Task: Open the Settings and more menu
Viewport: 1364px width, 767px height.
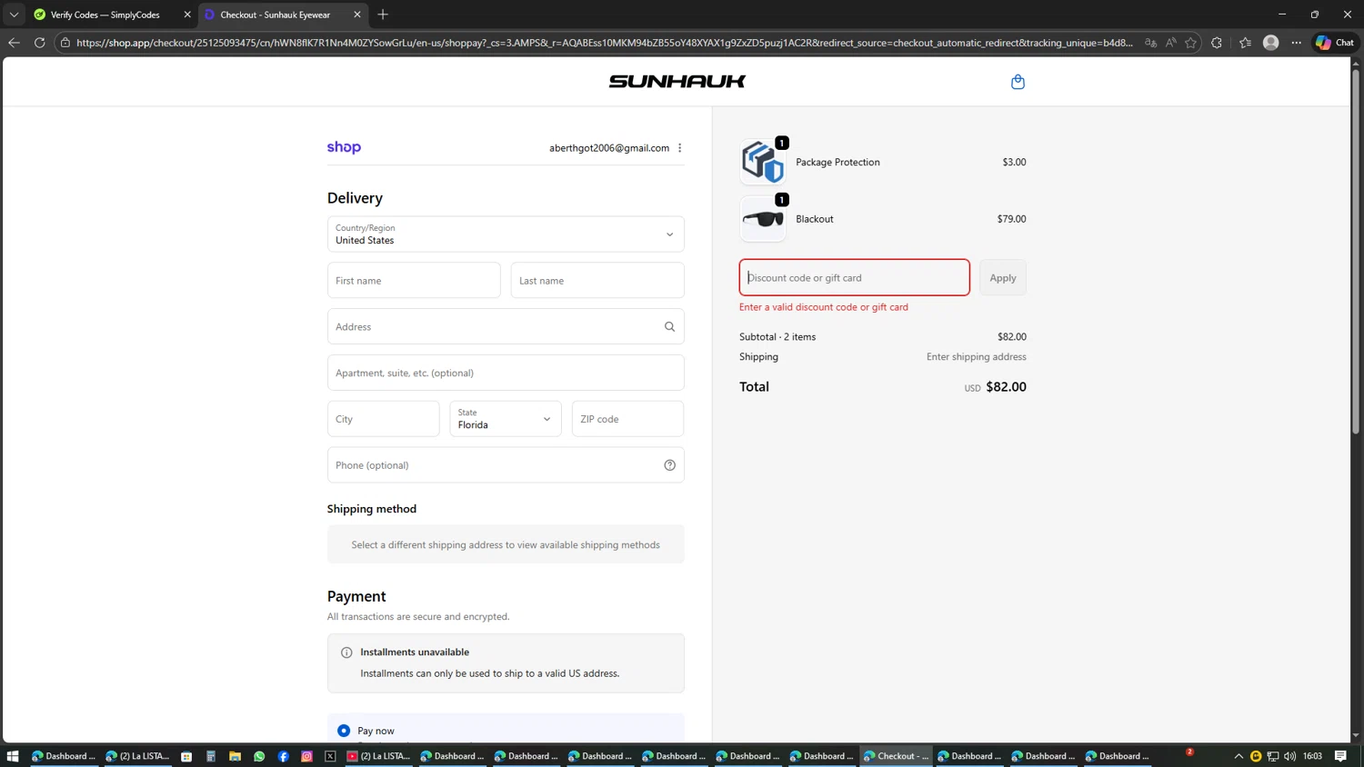Action: (x=1297, y=43)
